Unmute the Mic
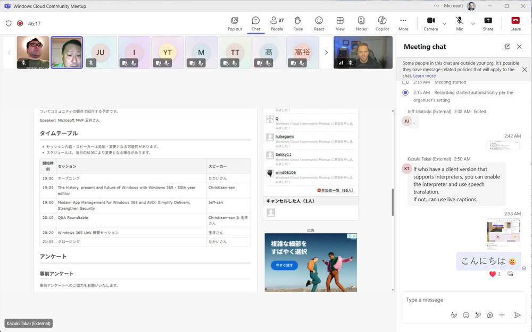The image size is (532, 332). click(x=460, y=24)
